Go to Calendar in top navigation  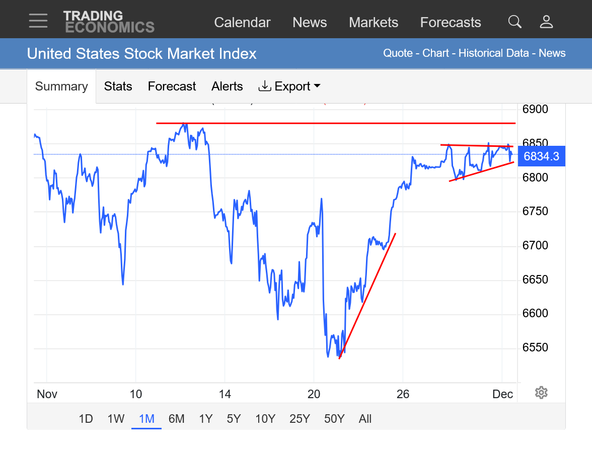click(242, 23)
